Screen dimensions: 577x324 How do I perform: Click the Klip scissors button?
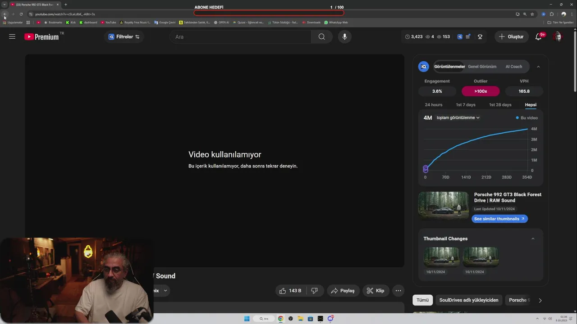coord(376,291)
